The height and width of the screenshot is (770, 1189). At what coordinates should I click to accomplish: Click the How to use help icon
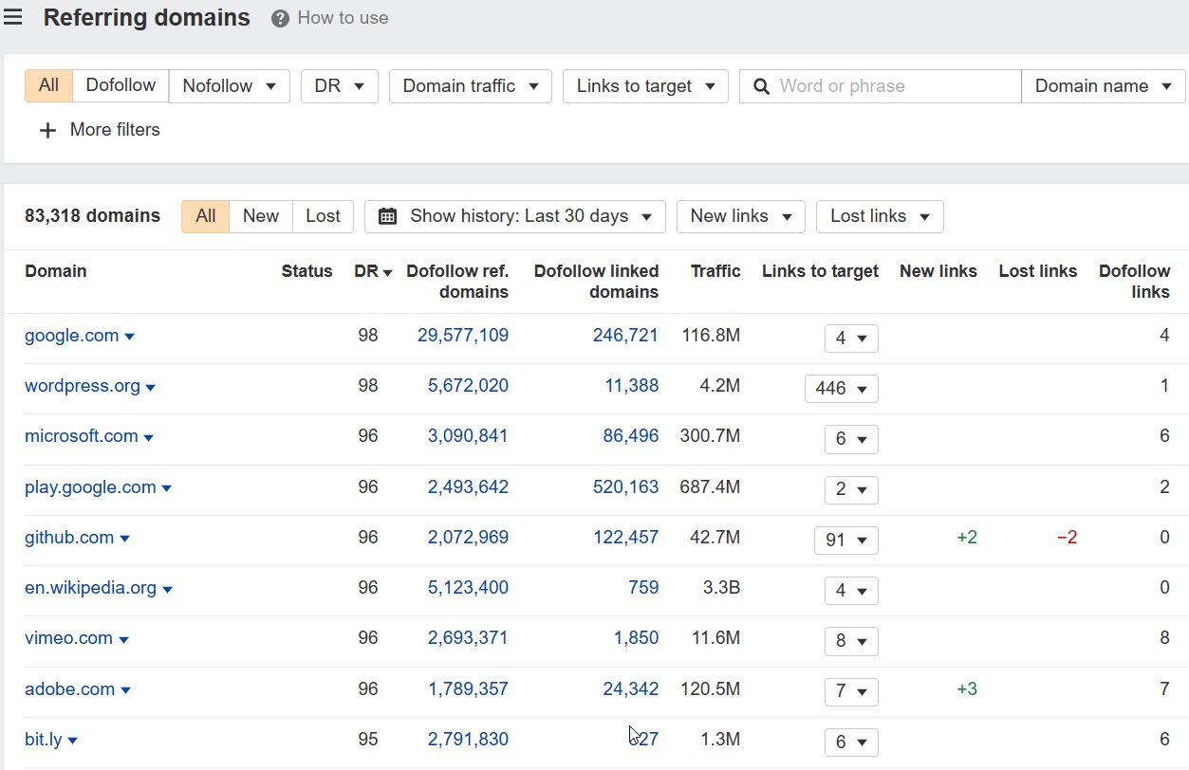[x=280, y=18]
